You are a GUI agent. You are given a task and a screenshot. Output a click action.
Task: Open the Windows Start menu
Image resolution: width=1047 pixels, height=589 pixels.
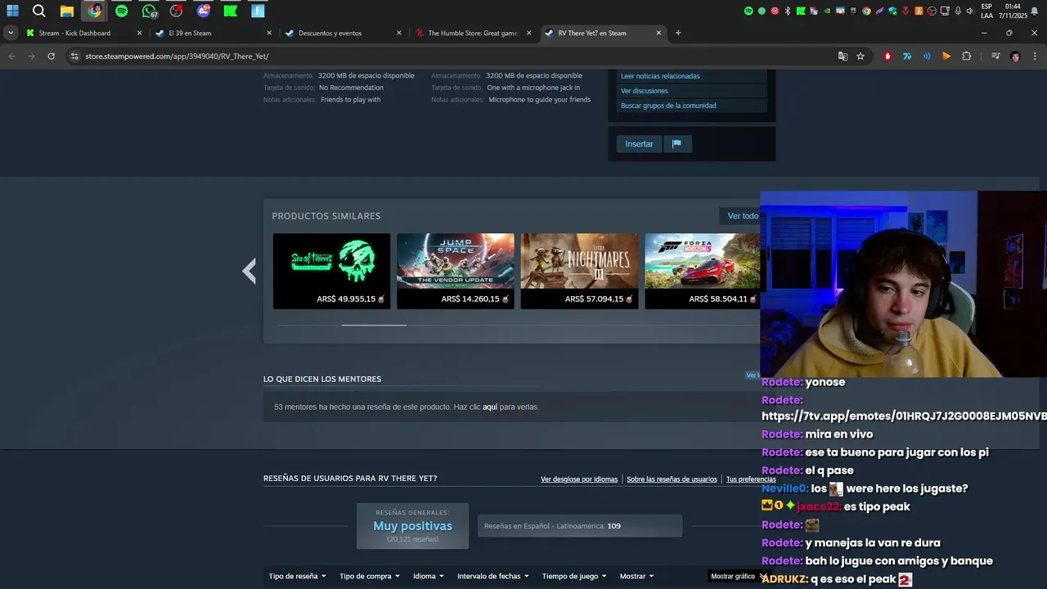pyautogui.click(x=12, y=11)
